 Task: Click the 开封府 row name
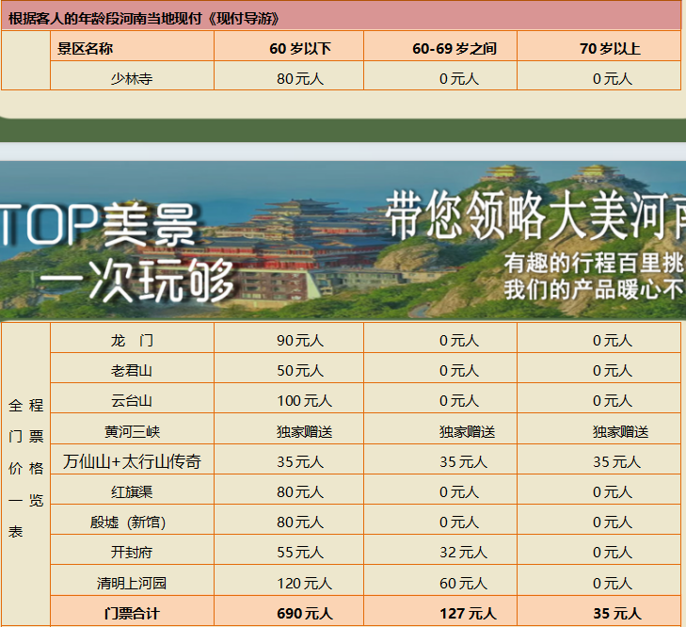[132, 552]
